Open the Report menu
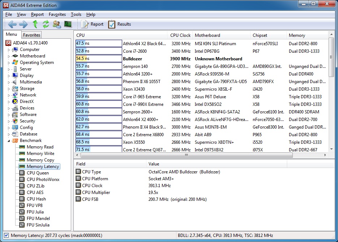 (x=37, y=14)
